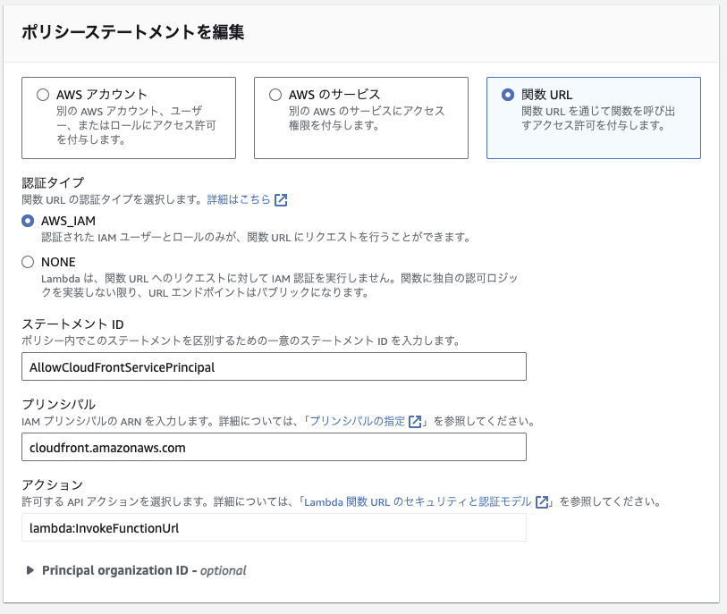This screenshot has width=727, height=614.
Task: Click external link icon after プリンシパルの指定
Action: pyautogui.click(x=415, y=421)
